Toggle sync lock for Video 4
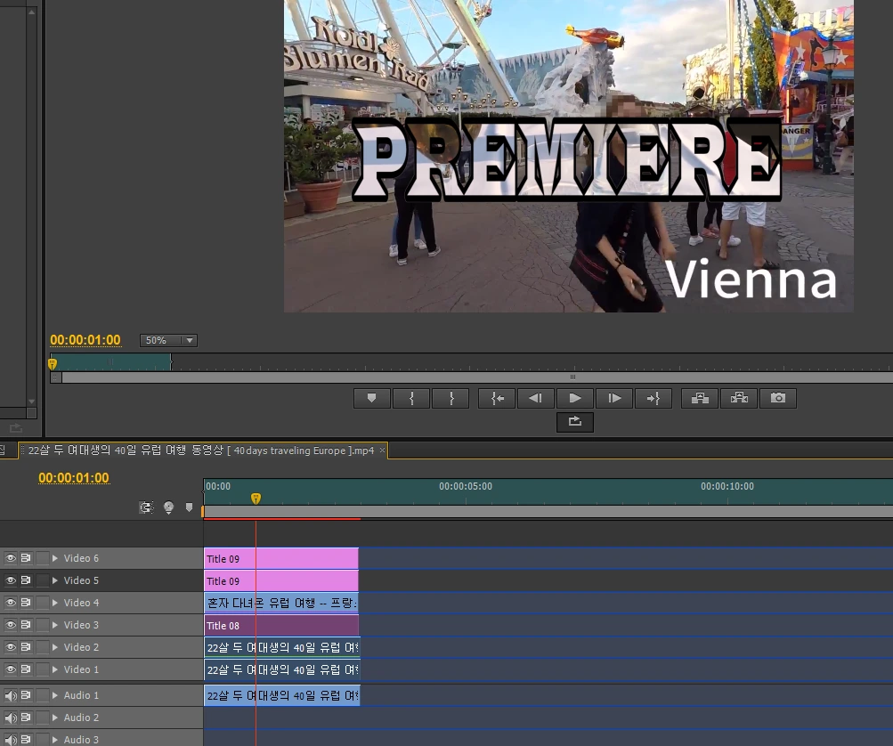This screenshot has width=893, height=746. click(x=26, y=603)
